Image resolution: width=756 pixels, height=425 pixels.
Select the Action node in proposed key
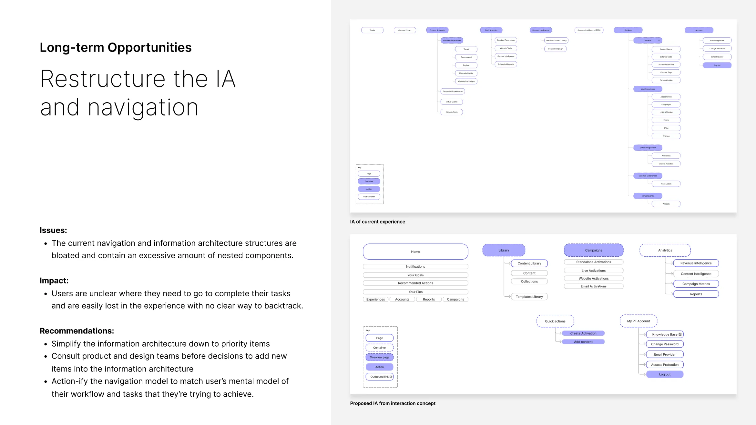380,367
